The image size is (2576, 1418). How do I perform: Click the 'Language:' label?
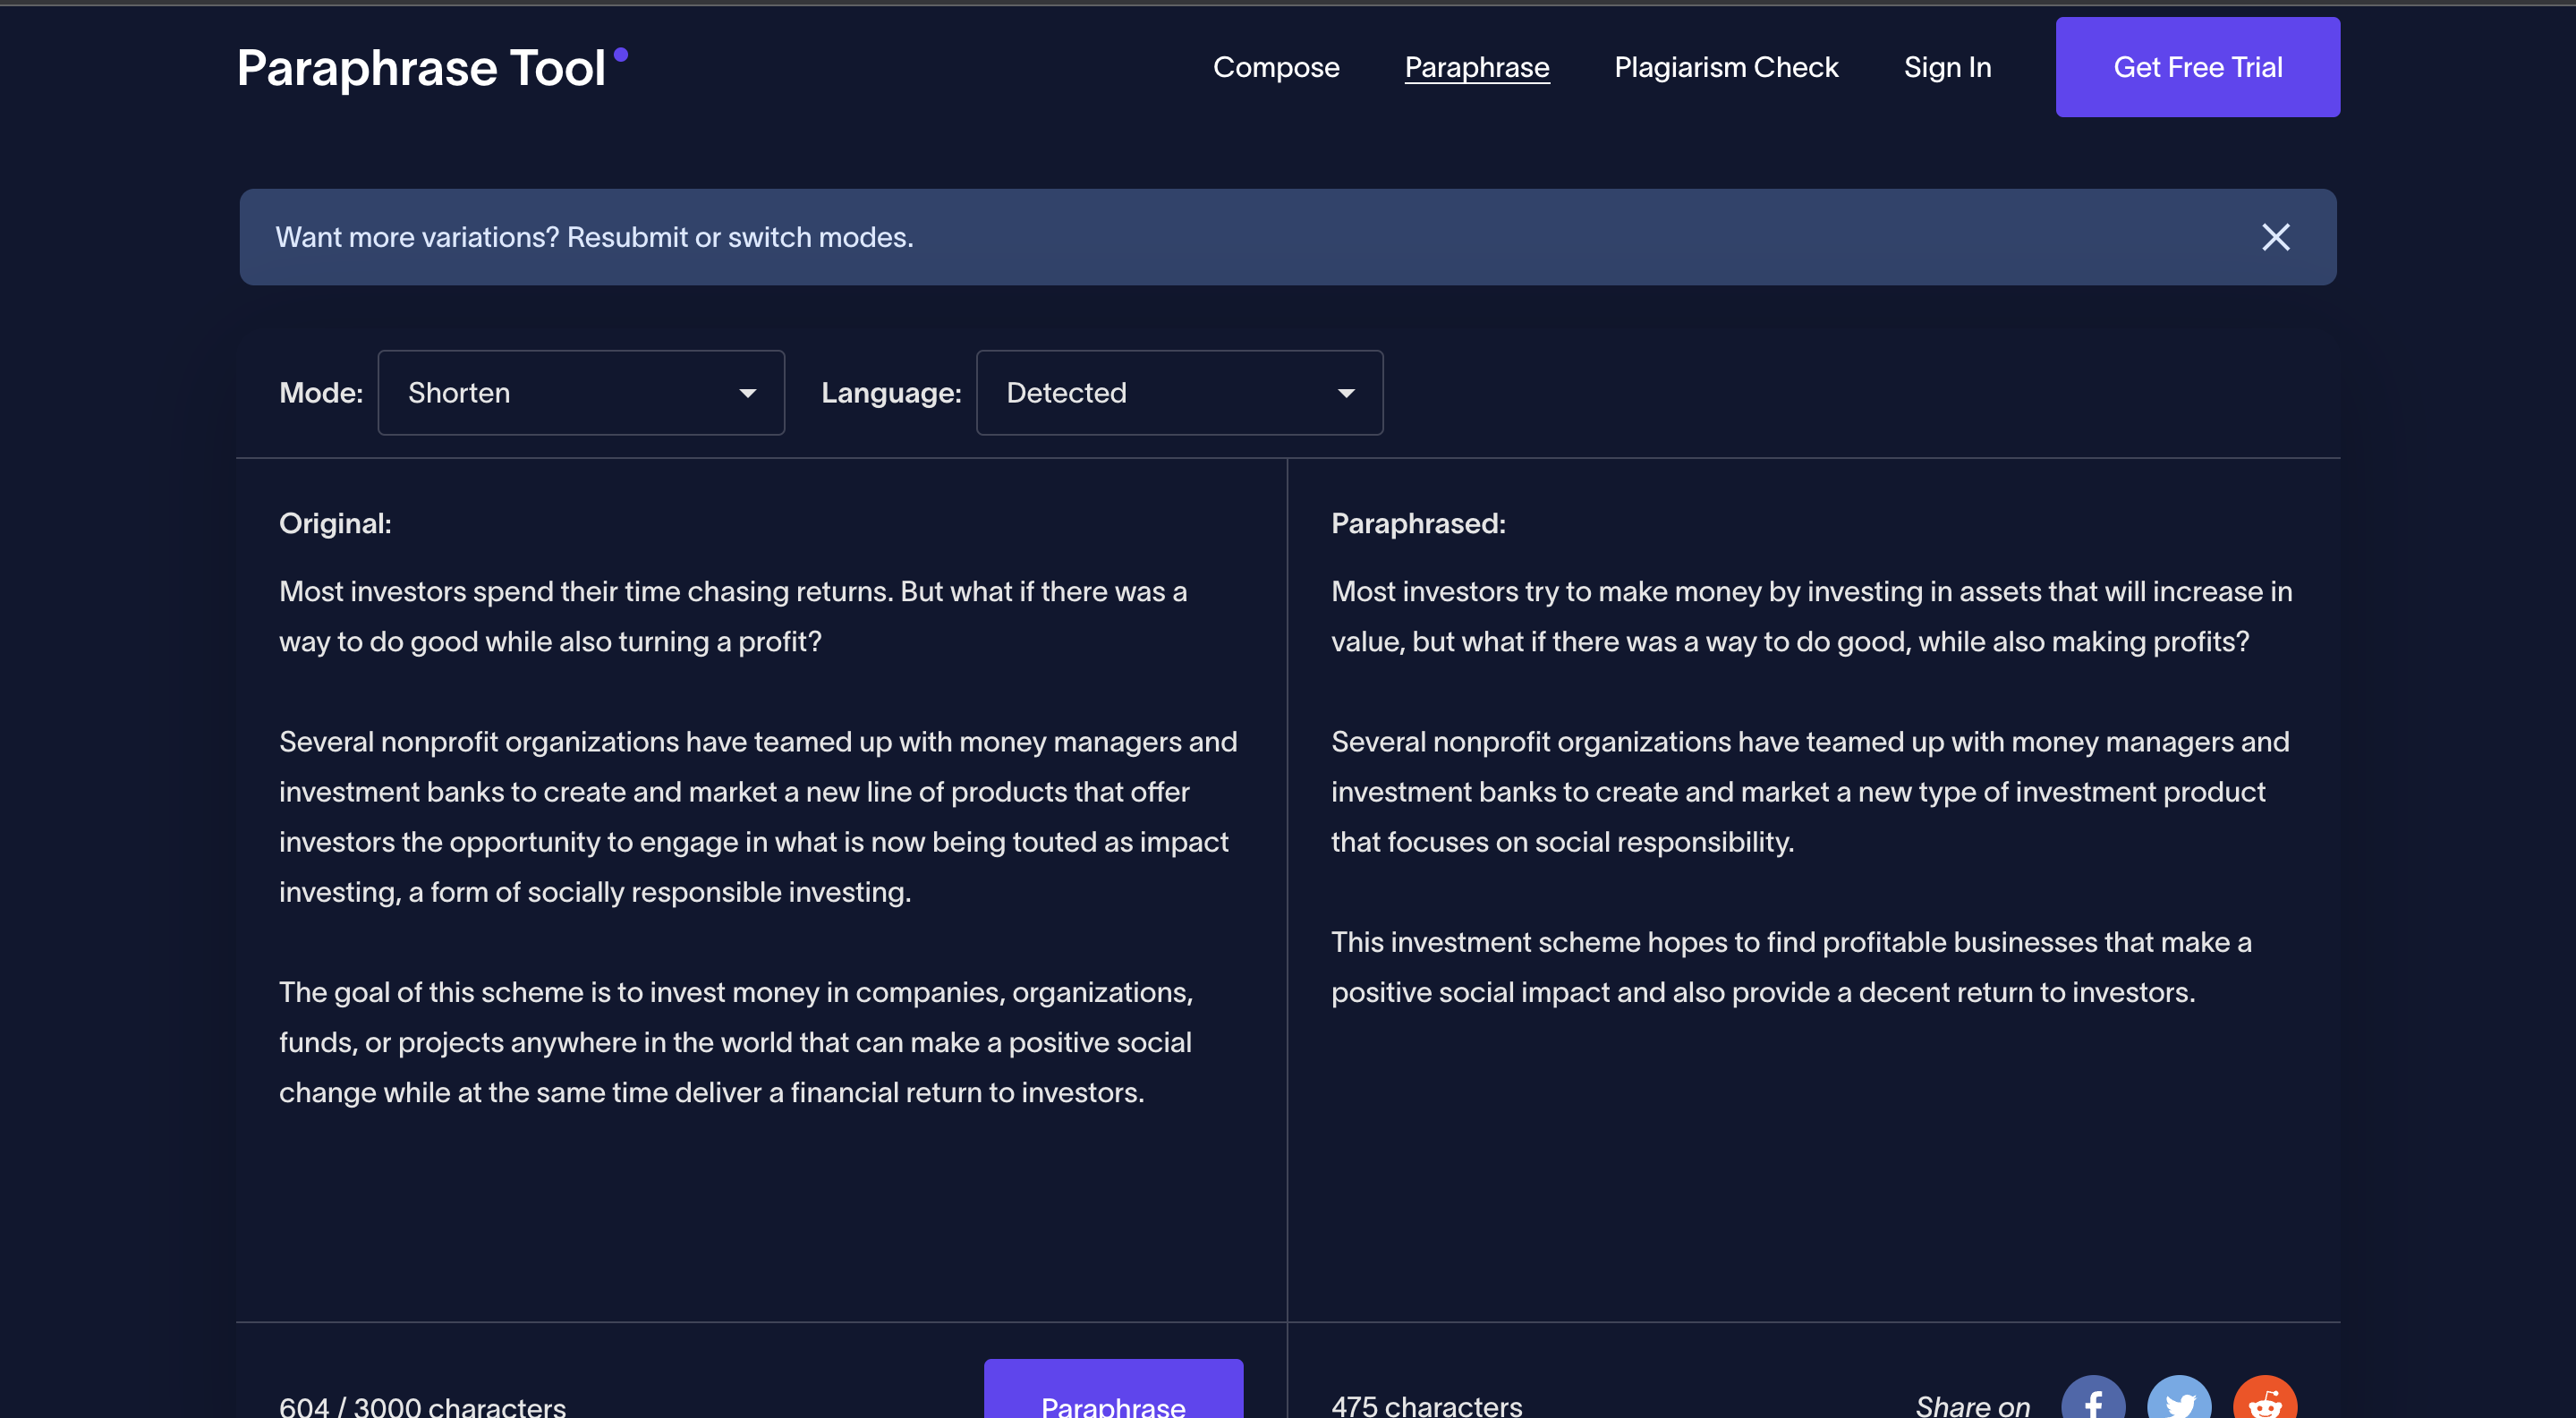[891, 393]
